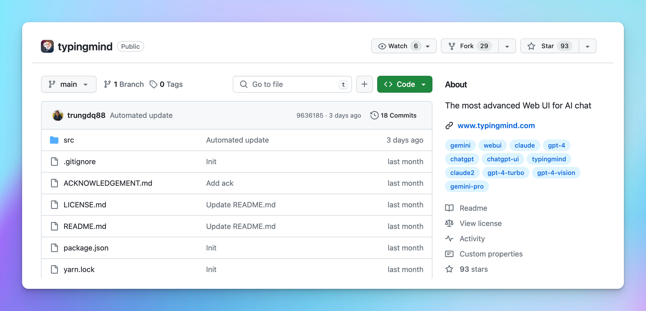The width and height of the screenshot is (646, 311).
Task: Open the package.json file name
Action: [x=86, y=248]
